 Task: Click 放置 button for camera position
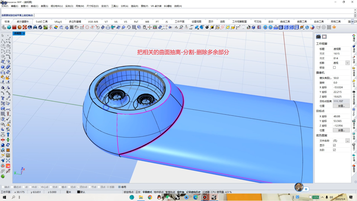tap(341, 106)
